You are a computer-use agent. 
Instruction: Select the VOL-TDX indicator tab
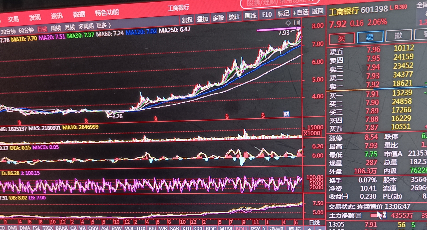pyautogui.click(x=135, y=228)
